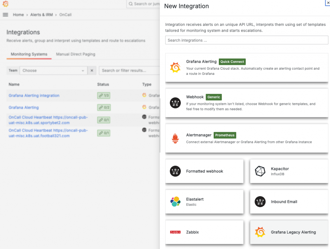Click the Elastalert colorful Elastic icon
Image resolution: width=330 pixels, height=249 pixels.
tap(175, 202)
